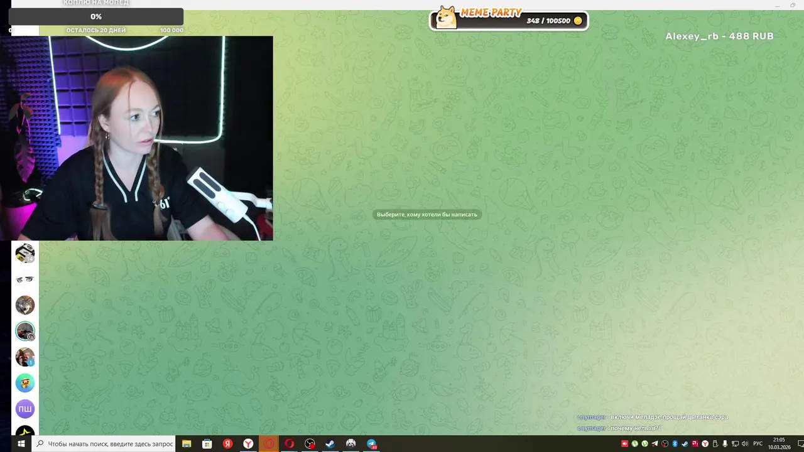This screenshot has height=452, width=804.
Task: Open the Windows Start menu
Action: (21, 444)
